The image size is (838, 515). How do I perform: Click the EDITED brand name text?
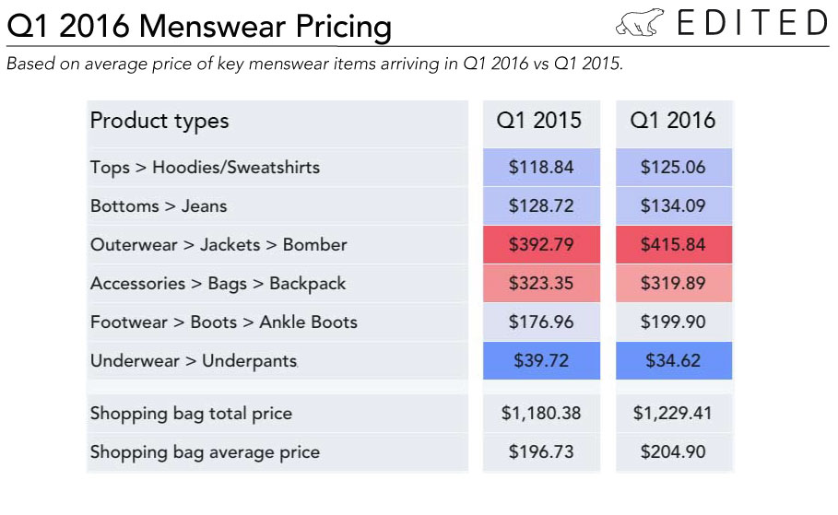pyautogui.click(x=752, y=23)
